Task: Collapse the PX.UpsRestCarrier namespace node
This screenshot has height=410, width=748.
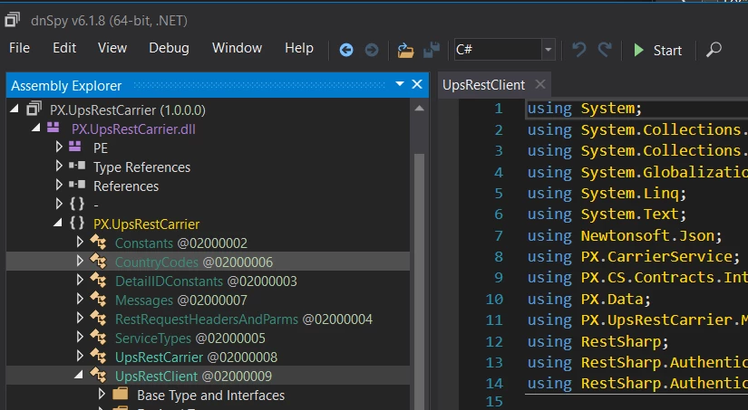Action: 58,223
